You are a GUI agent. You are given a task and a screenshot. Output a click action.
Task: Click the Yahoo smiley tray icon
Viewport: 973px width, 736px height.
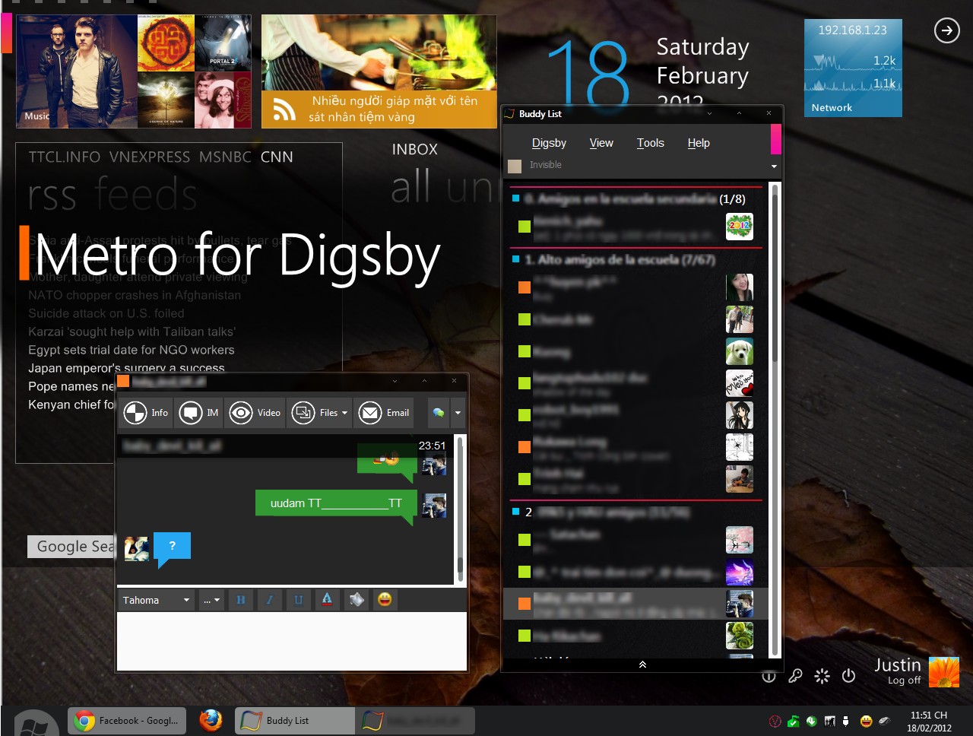[866, 721]
